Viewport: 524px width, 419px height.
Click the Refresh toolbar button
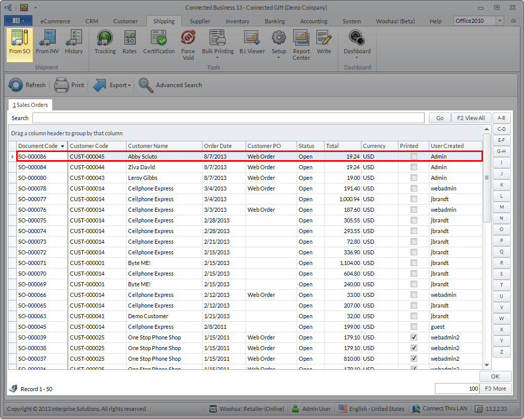(x=27, y=85)
